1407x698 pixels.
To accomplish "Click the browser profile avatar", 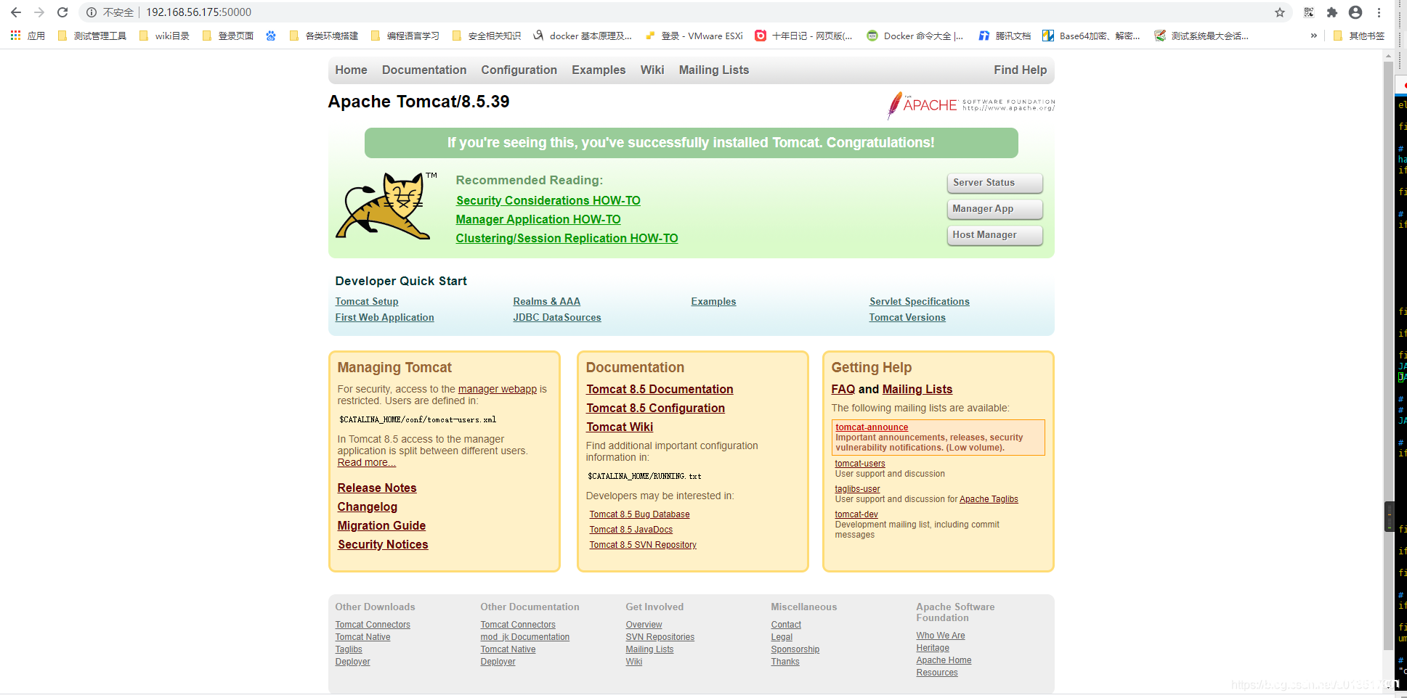I will click(x=1355, y=12).
